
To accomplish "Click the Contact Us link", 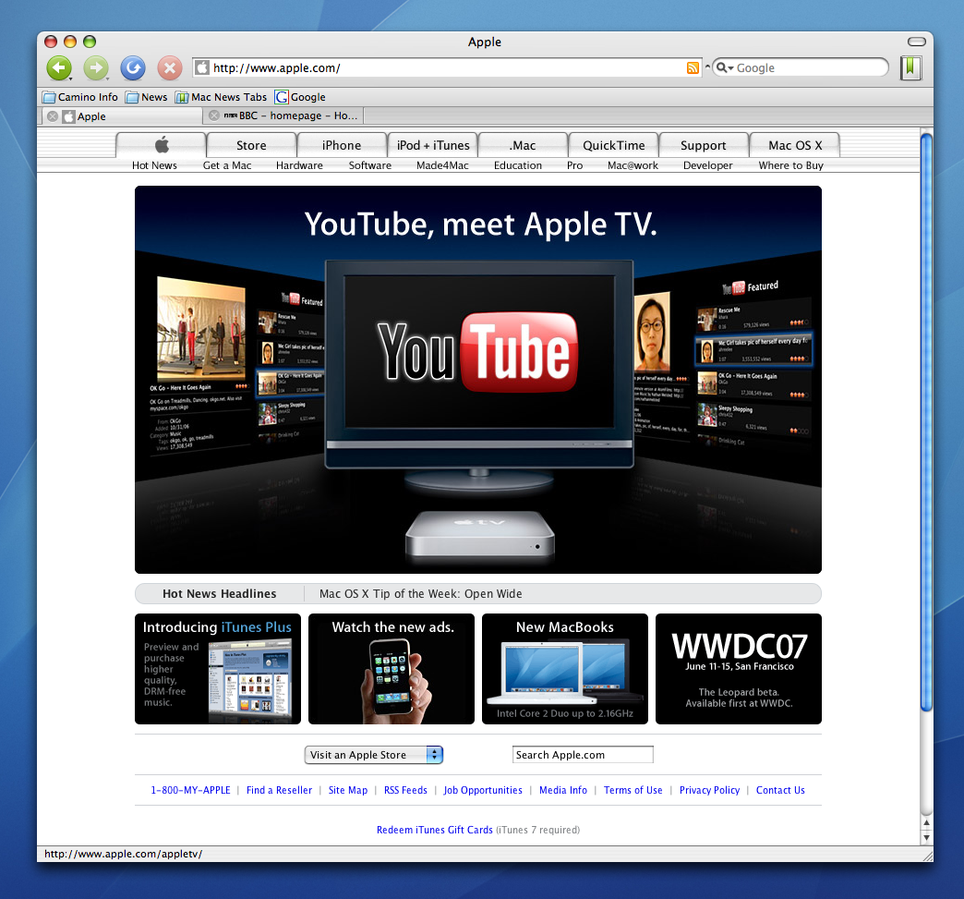I will pyautogui.click(x=780, y=790).
